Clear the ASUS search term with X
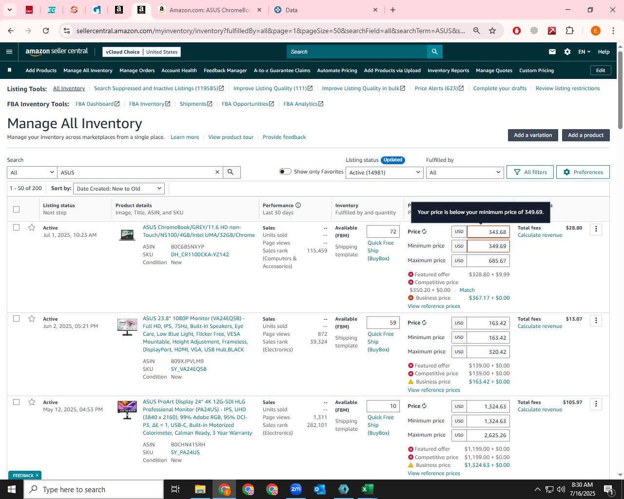Viewport: 624px width, 499px height. point(217,173)
